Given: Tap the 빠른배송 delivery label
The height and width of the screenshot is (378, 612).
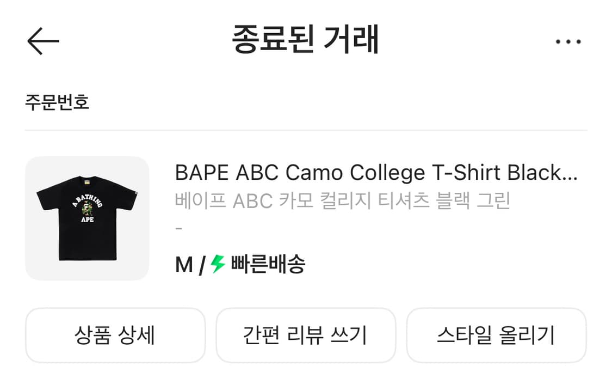Looking at the screenshot, I should 268,265.
